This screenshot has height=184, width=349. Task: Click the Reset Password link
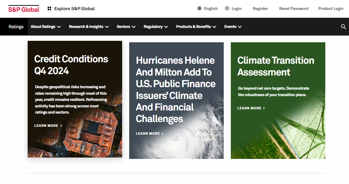click(x=294, y=8)
